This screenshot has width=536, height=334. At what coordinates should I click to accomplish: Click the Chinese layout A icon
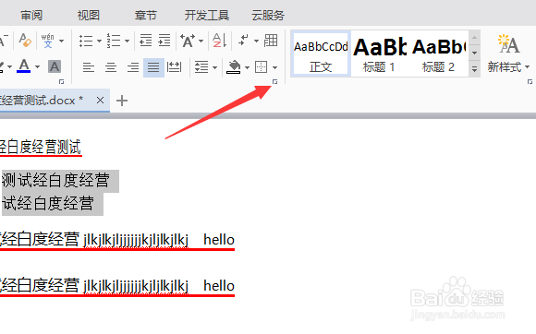pos(188,41)
